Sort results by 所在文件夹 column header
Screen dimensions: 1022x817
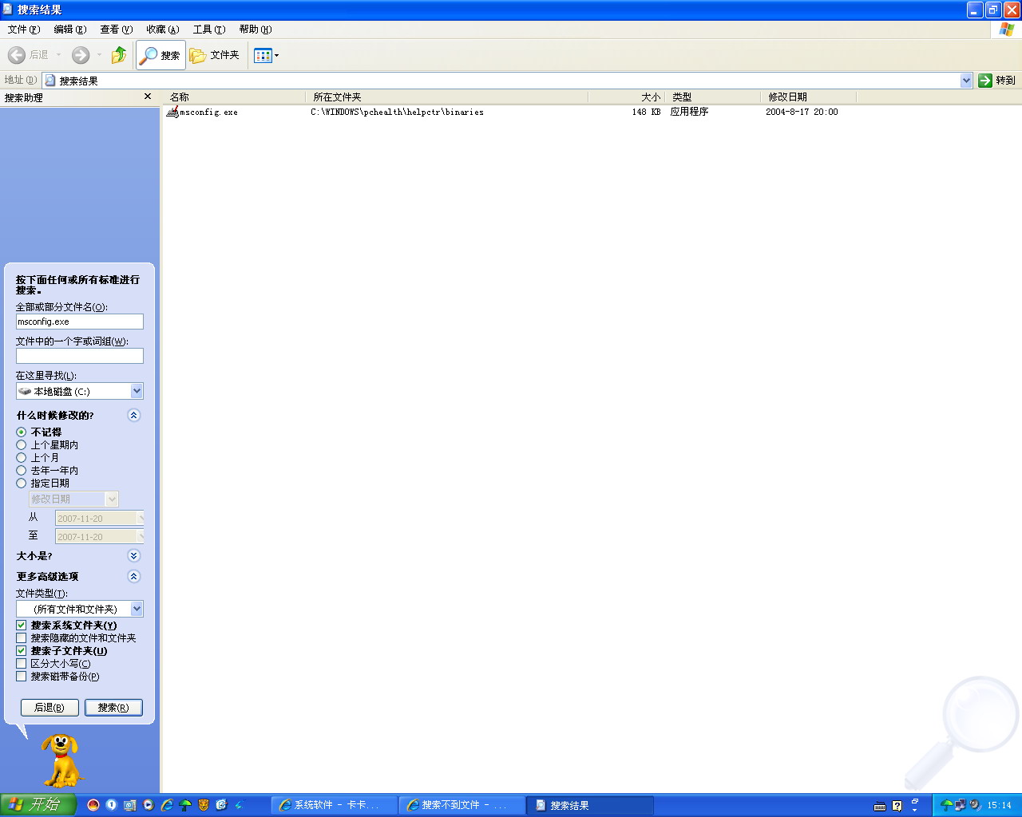(446, 97)
